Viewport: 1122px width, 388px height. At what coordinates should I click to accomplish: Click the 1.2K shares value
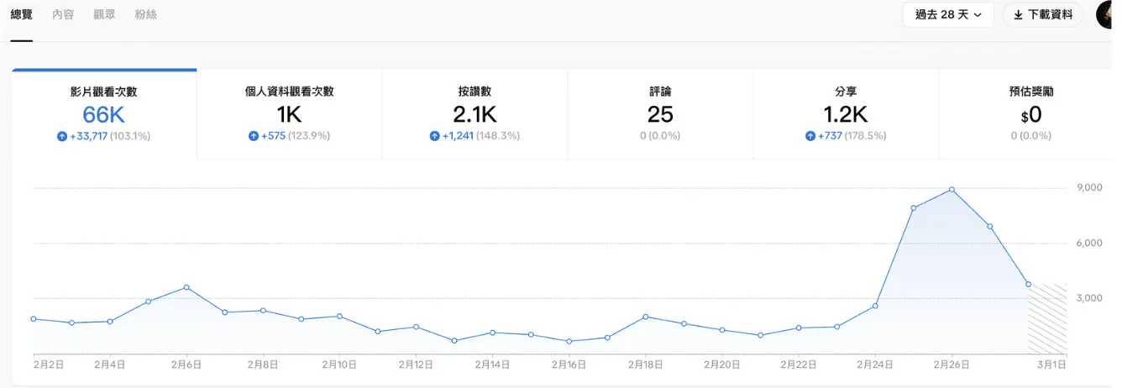pyautogui.click(x=846, y=114)
